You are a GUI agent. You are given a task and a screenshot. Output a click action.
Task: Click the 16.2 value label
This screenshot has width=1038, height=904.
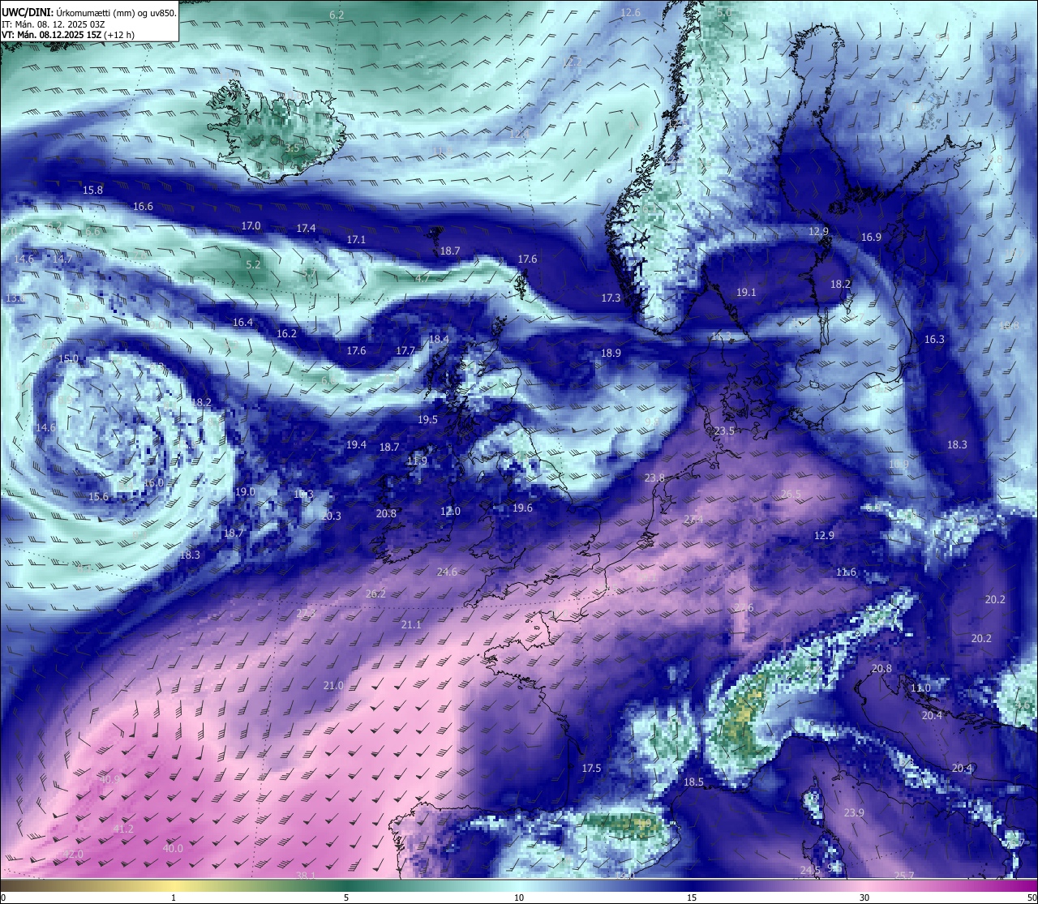coord(286,333)
